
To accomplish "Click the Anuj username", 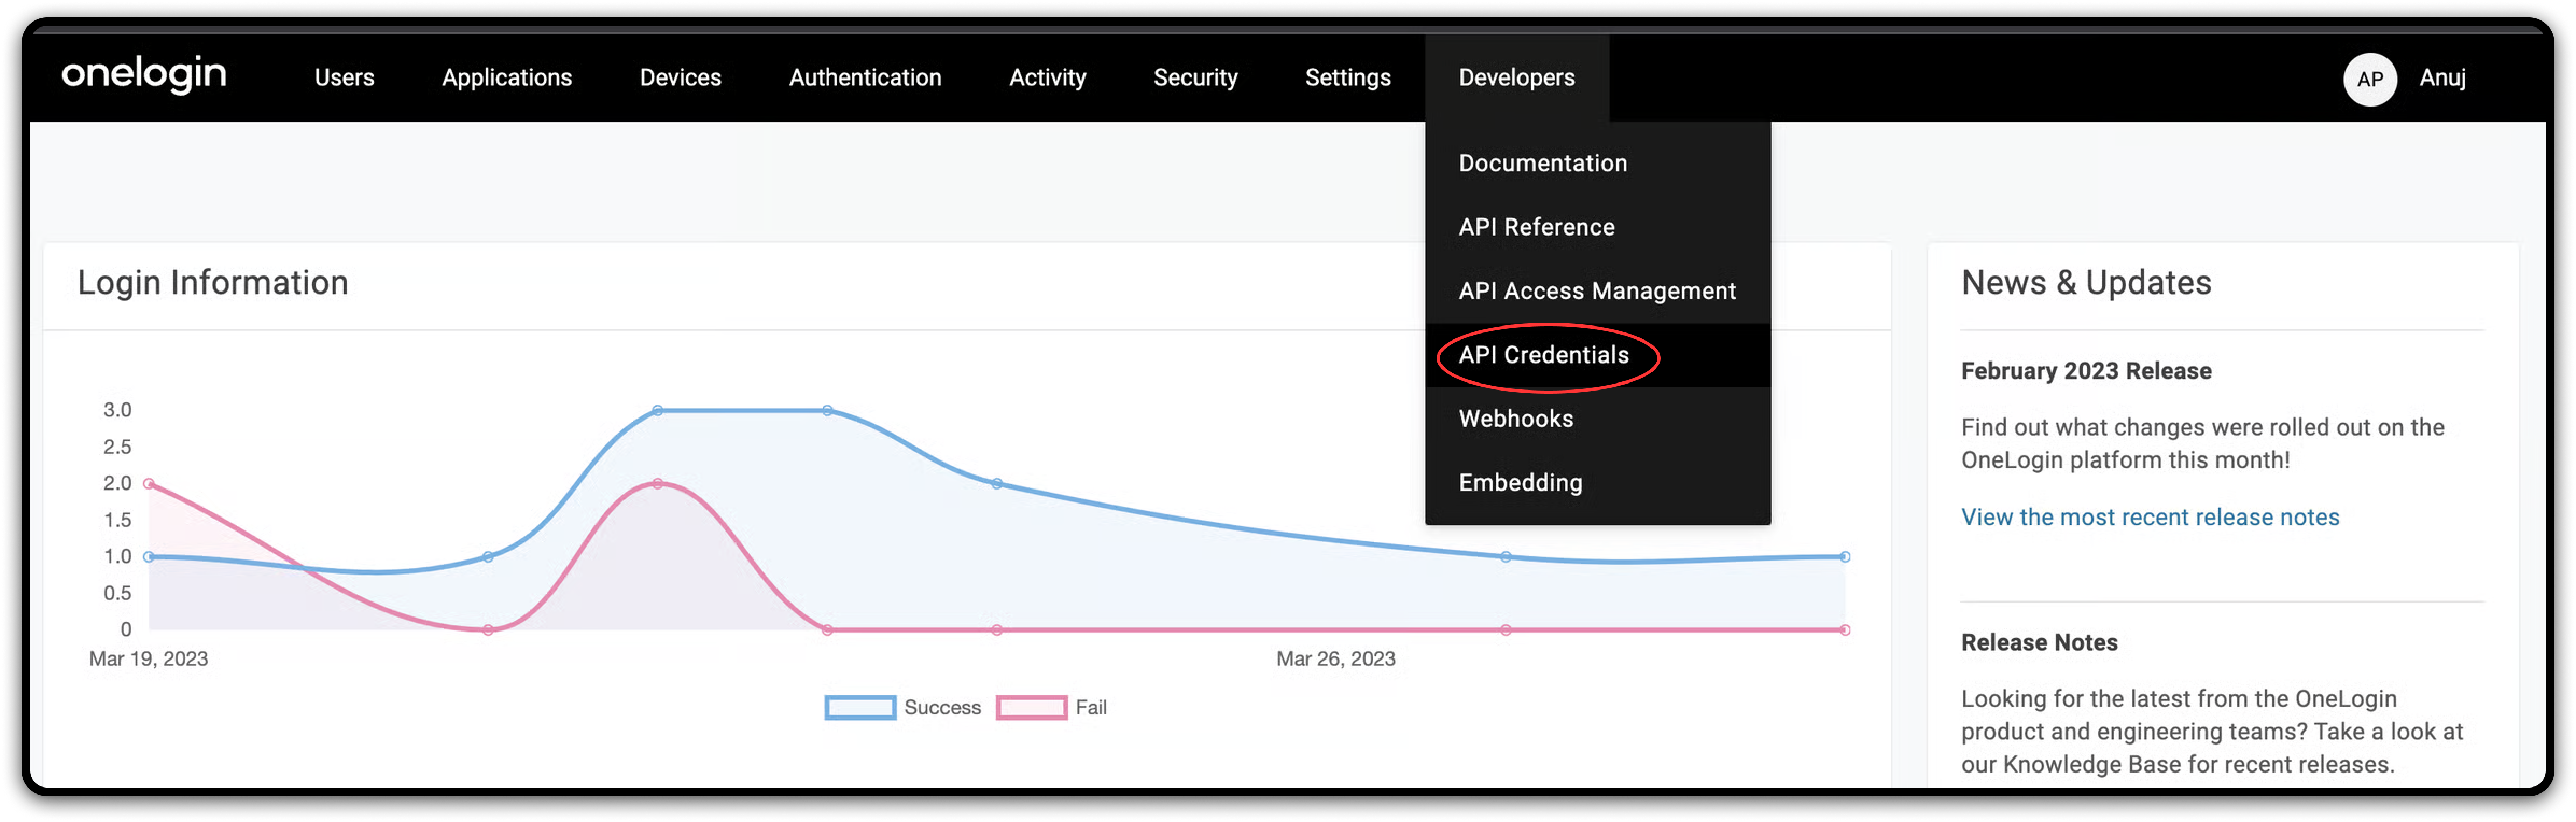I will [2441, 78].
